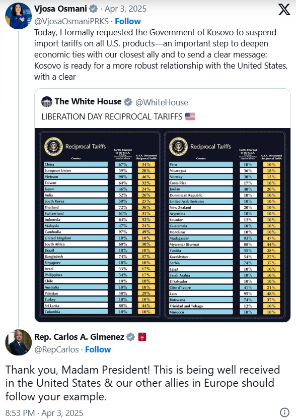This screenshot has width=296, height=420.
Task: Click the gray verified badge next to Gimenez
Action: coord(130,337)
